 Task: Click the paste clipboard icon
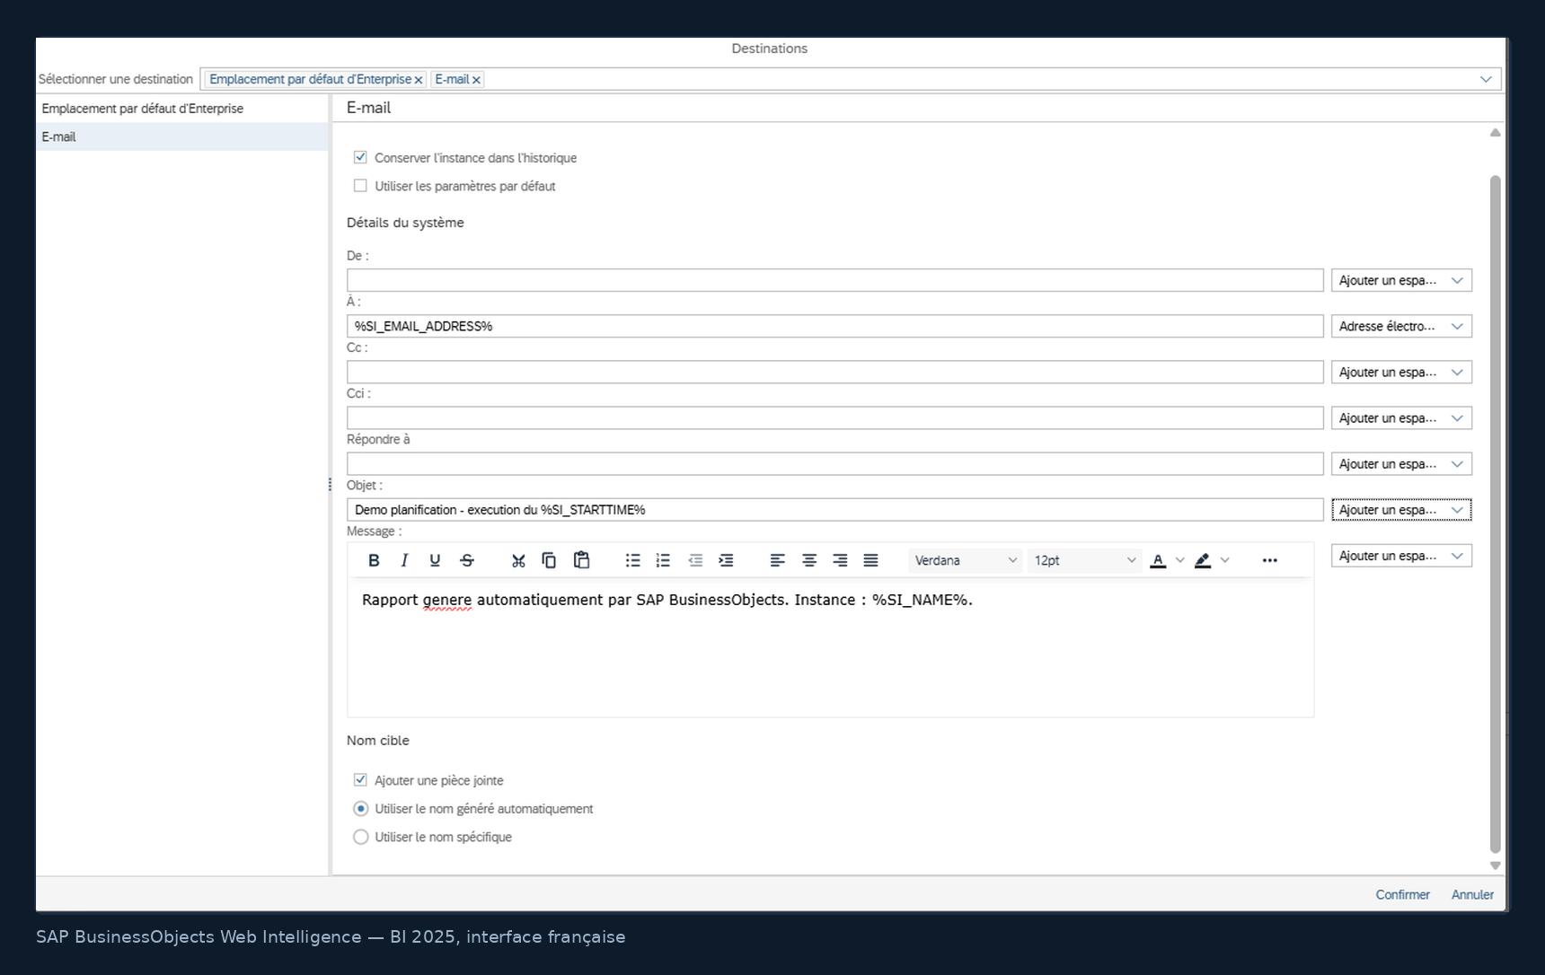pos(581,560)
